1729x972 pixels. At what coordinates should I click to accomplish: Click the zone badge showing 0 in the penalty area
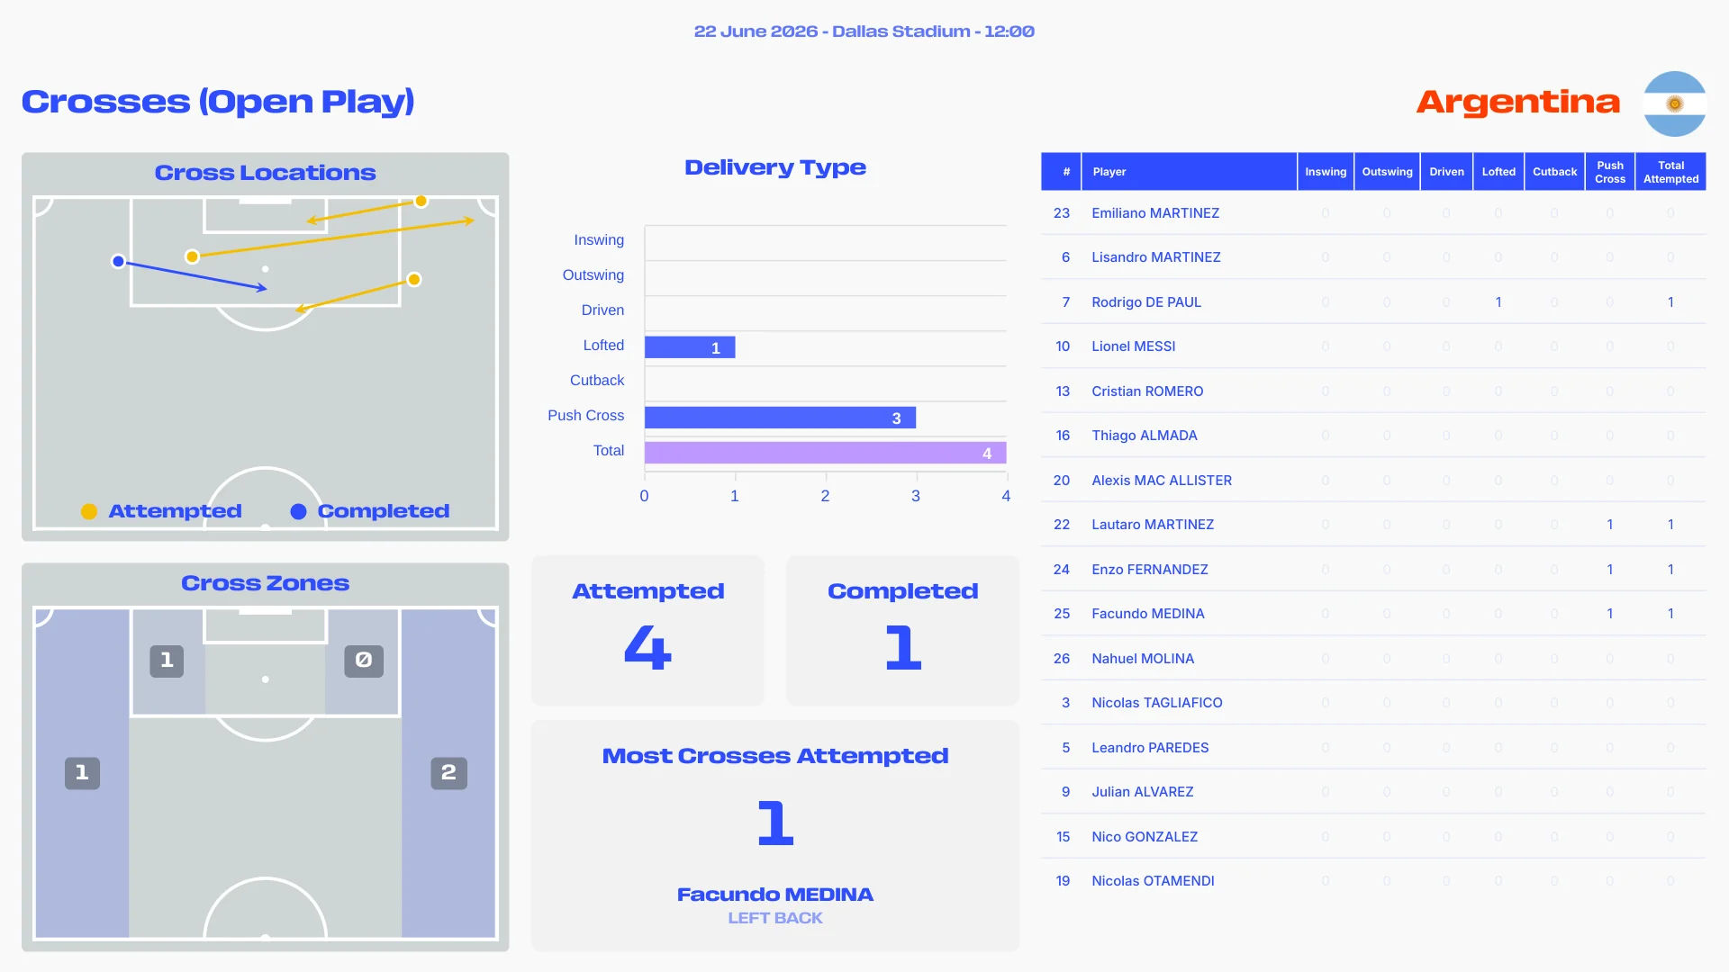pyautogui.click(x=364, y=661)
